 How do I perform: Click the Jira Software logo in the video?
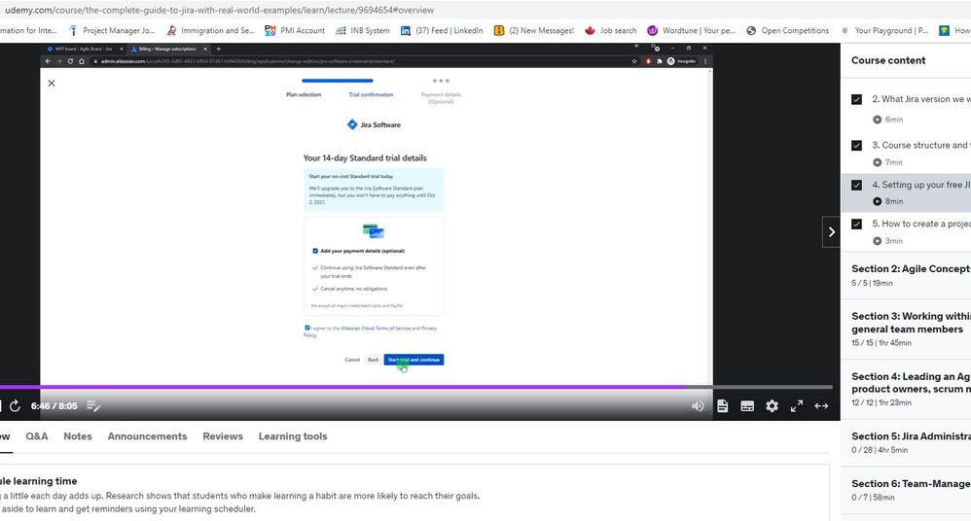click(374, 124)
